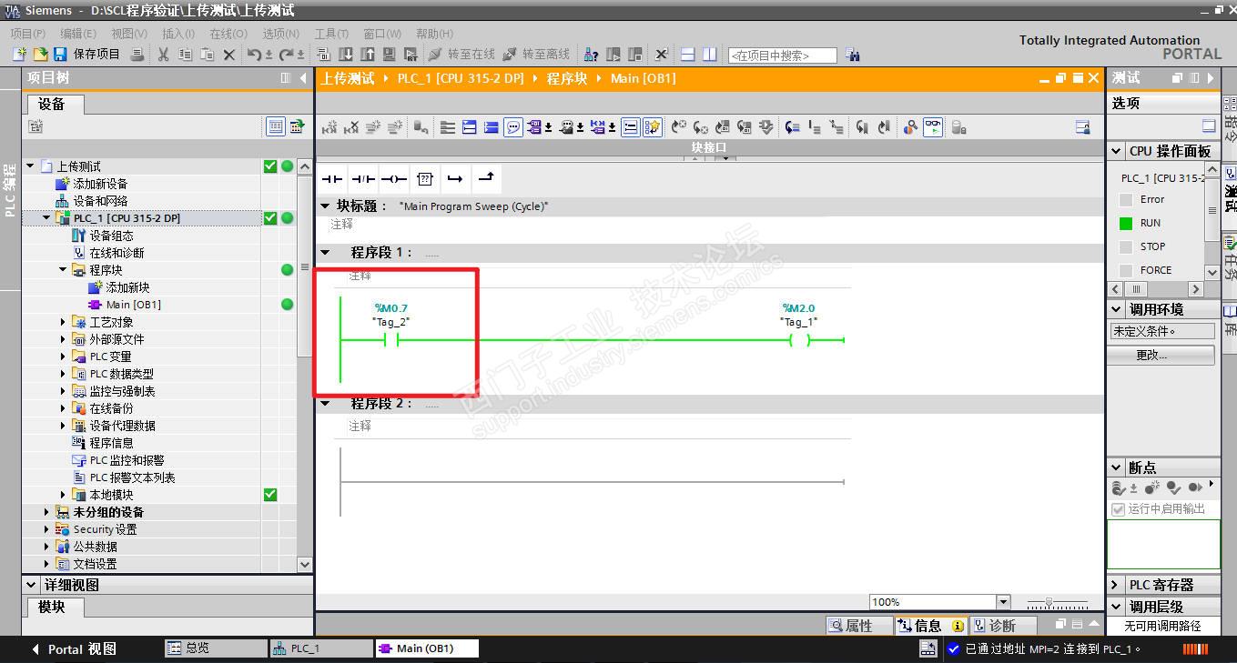Click the project search input field
The height and width of the screenshot is (663, 1237).
click(782, 55)
